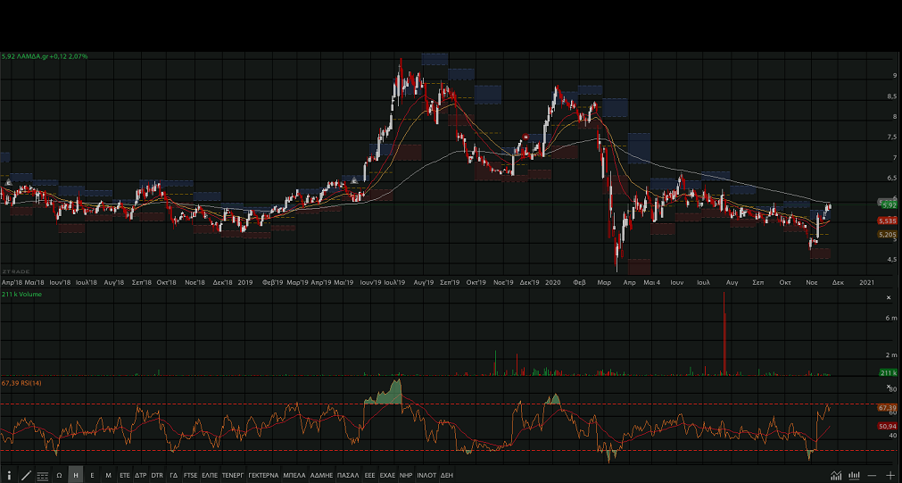Click the info icon in bottom toolbar
This screenshot has width=902, height=483.
(x=9, y=475)
